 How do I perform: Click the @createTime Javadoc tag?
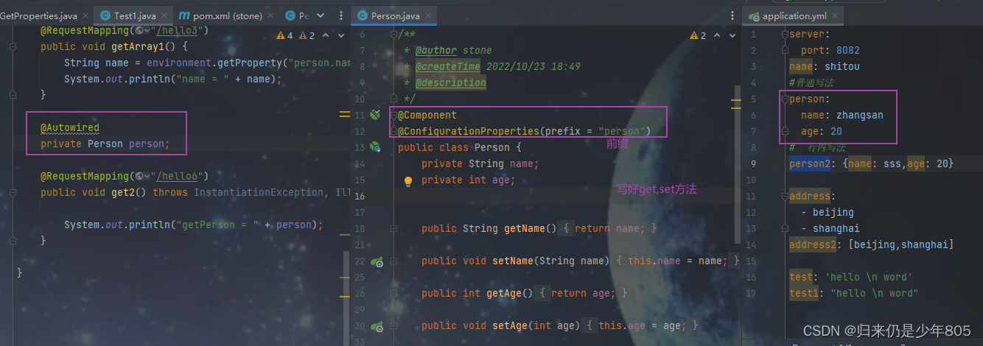(447, 67)
